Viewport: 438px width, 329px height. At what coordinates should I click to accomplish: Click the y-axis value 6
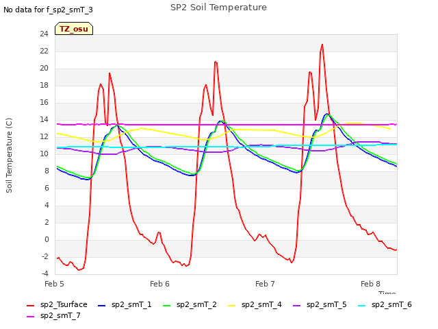[47, 188]
